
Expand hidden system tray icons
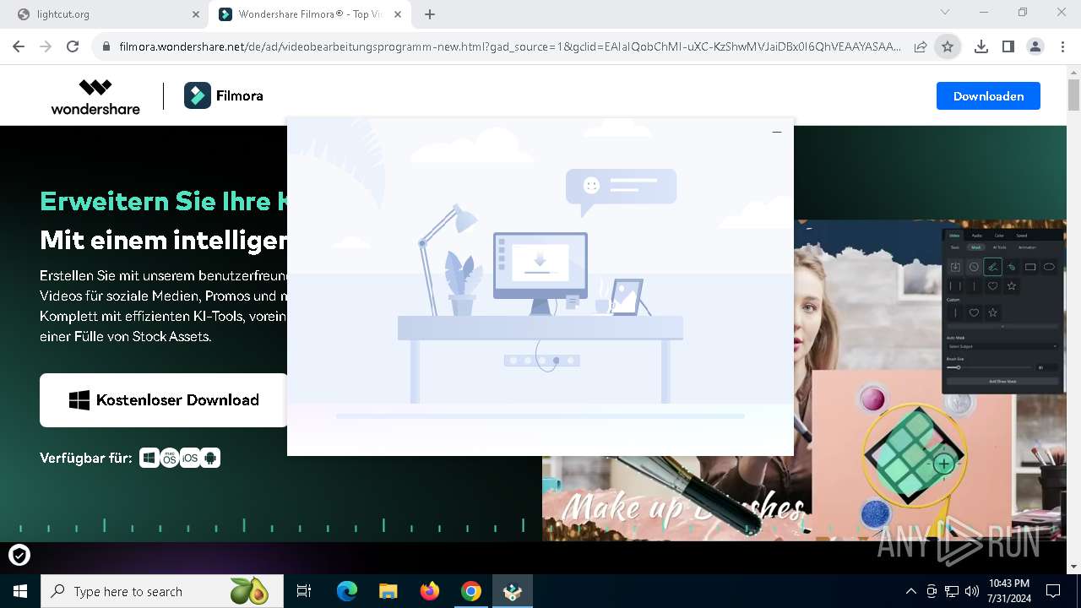[910, 591]
